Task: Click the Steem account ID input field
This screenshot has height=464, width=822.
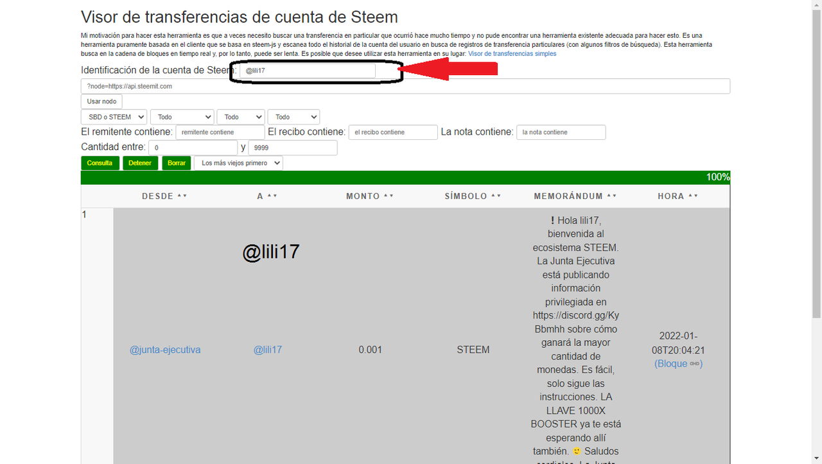Action: click(x=307, y=71)
